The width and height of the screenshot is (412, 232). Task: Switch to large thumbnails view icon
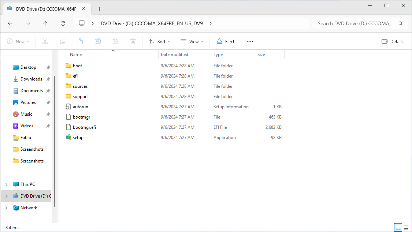click(x=406, y=227)
